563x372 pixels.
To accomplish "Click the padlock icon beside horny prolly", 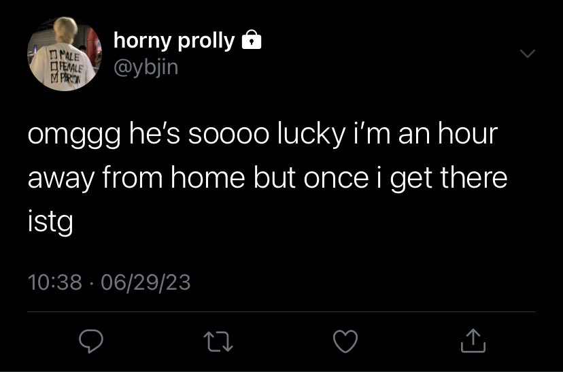I will [252, 39].
